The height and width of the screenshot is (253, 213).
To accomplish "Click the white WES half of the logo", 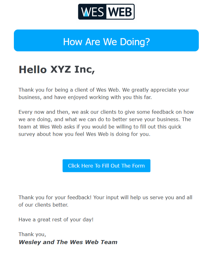I will (x=92, y=12).
